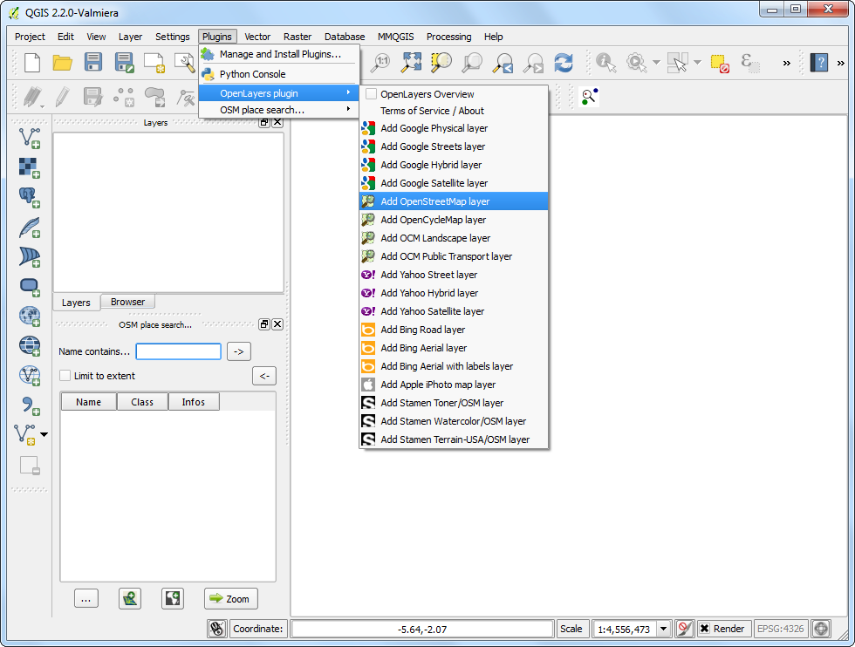Float the OSM place search panel
Image resolution: width=855 pixels, height=647 pixels.
pos(263,324)
